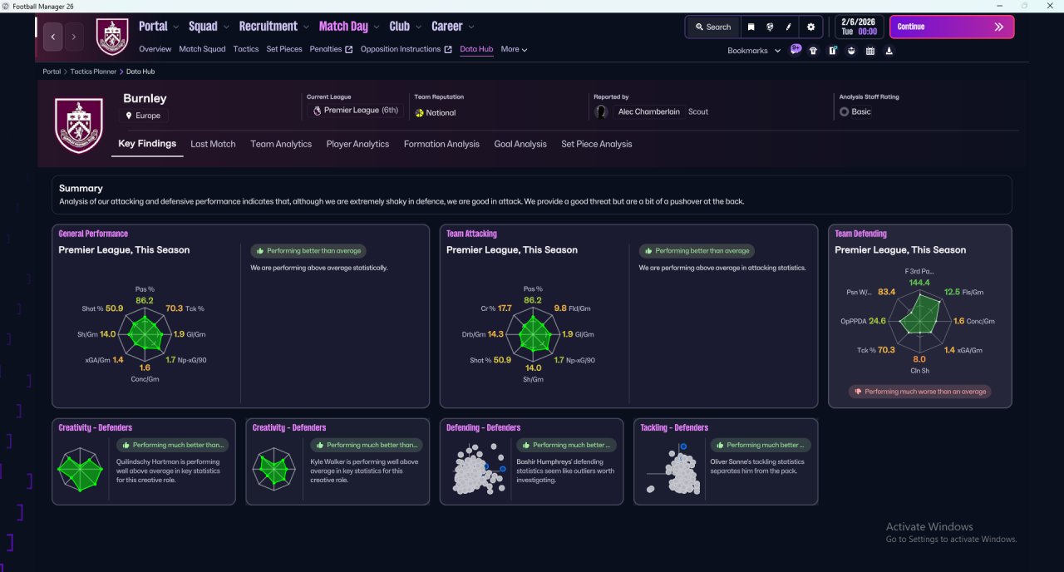The image size is (1064, 572).
Task: Select the Data Hub submenu item
Action: point(476,49)
